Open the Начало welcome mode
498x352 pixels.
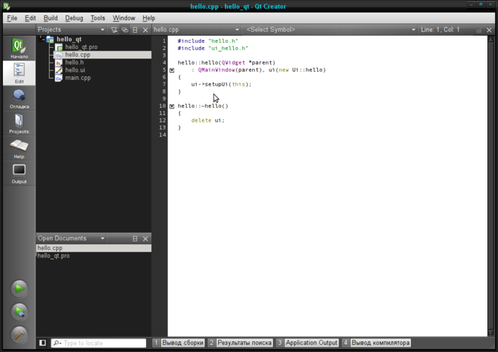19,48
